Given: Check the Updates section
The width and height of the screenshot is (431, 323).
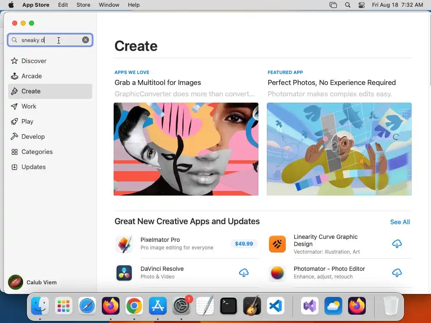Looking at the screenshot, I should [50, 167].
